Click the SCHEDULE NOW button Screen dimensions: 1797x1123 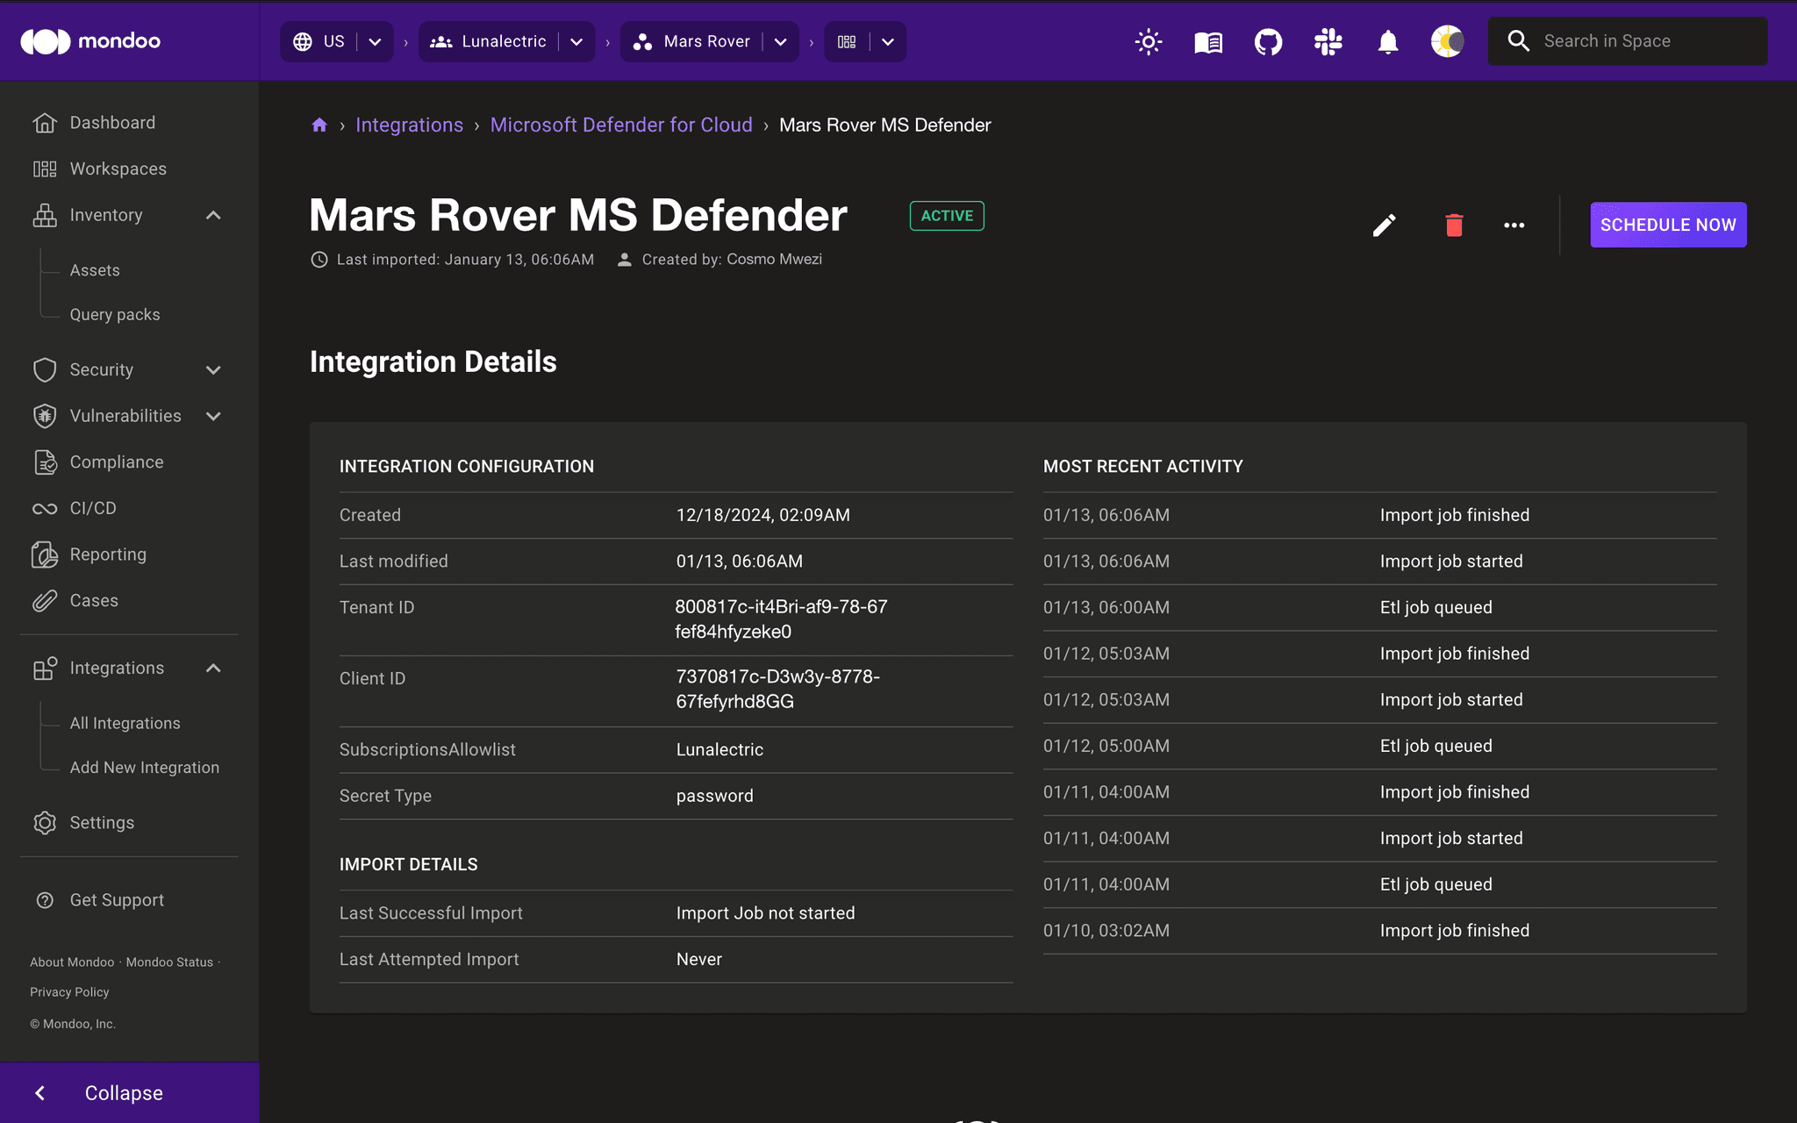[1667, 225]
